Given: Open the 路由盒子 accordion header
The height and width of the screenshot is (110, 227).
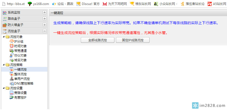Looking at the screenshot, I should [x=24, y=19].
